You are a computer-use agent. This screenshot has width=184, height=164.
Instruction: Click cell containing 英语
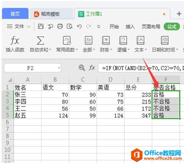(111, 87)
